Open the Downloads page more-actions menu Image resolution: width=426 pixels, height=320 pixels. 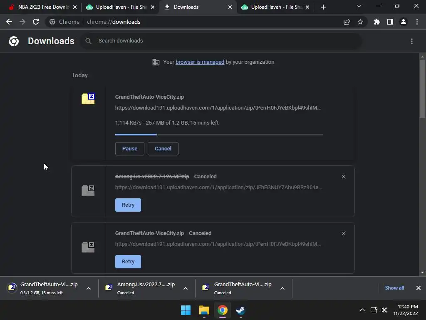click(x=412, y=41)
